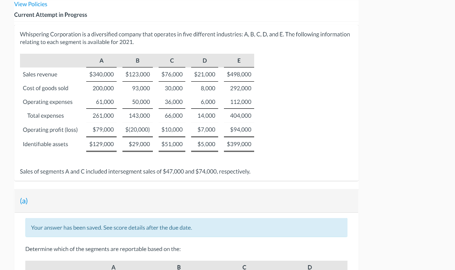Click the Identifiable assets row label

(x=45, y=144)
